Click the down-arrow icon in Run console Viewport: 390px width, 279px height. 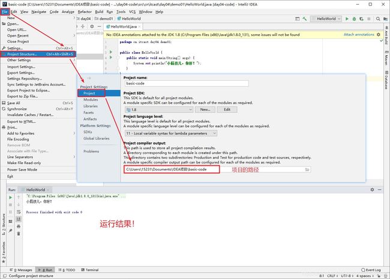coord(19,205)
